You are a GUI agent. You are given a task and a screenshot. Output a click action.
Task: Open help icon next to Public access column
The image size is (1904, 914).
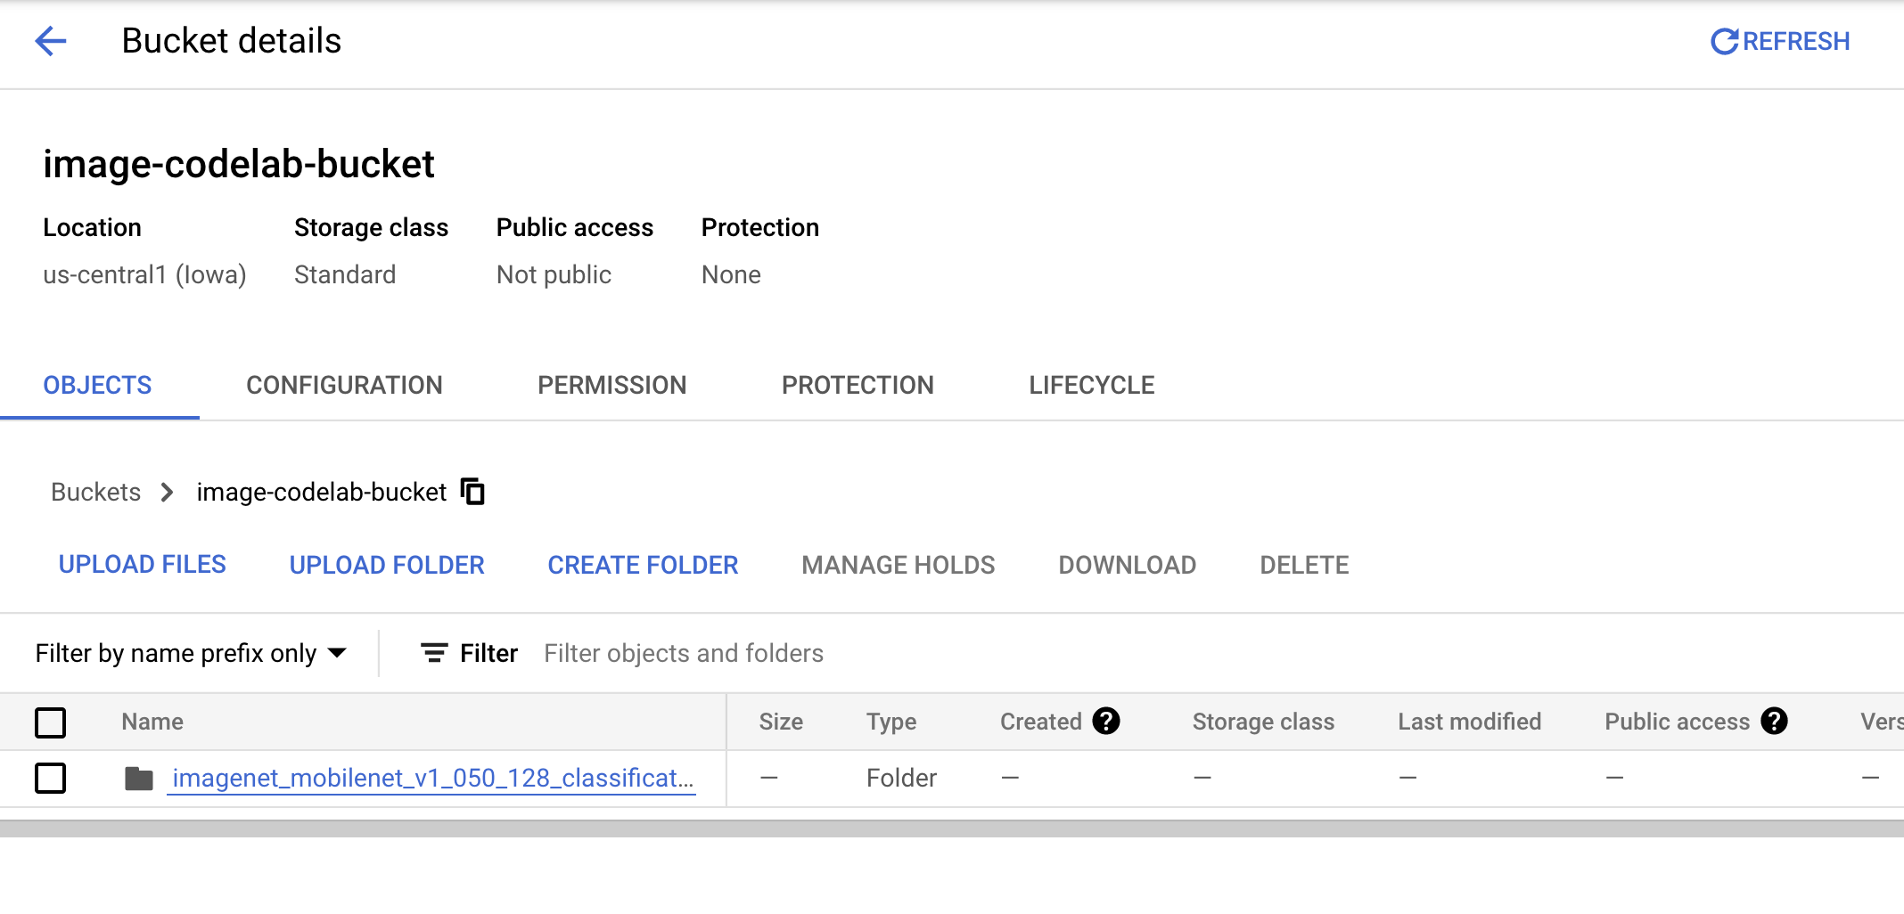1774,721
